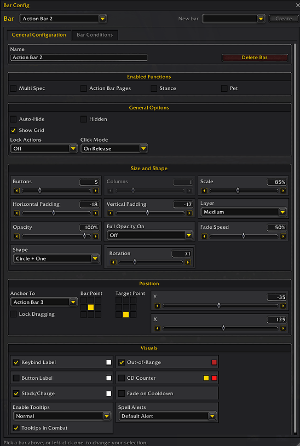This screenshot has height=446, width=300.
Task: Click Scale slider right arrow
Action: pos(283,190)
